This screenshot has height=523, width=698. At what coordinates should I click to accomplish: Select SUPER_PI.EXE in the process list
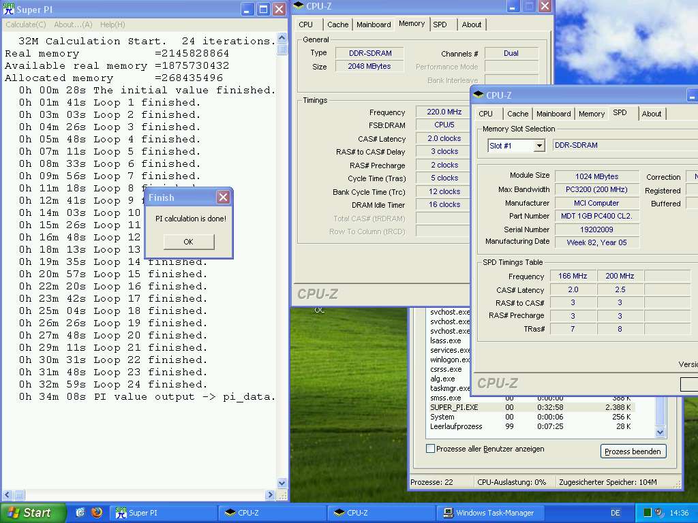454,407
